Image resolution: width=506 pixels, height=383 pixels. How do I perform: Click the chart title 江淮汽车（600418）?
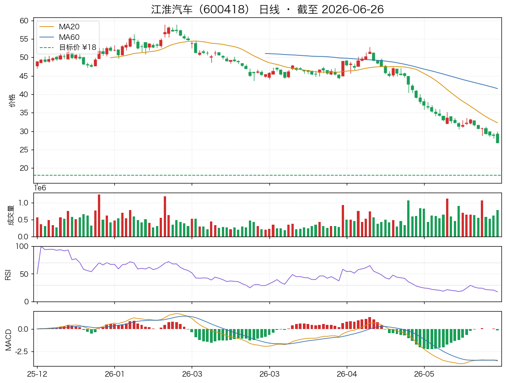pos(267,9)
